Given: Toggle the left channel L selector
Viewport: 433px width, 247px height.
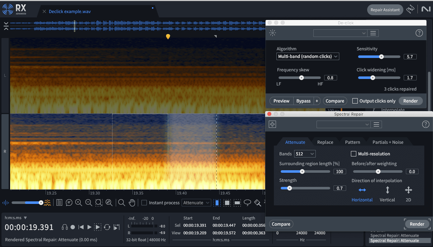Looking at the screenshot, I should 5,75.
